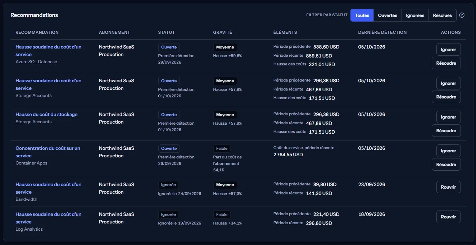Screen dimensions: 476x245
Task: Click the 'Hausse +34,1%' severity detail
Action: [x=227, y=223]
